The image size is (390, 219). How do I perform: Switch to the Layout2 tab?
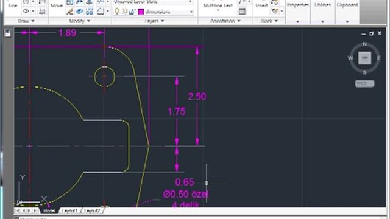click(x=92, y=210)
